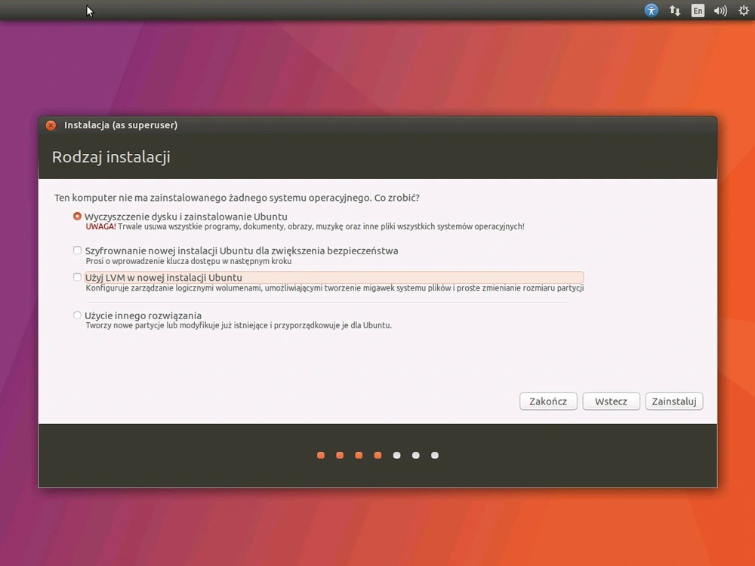The height and width of the screenshot is (566, 755).
Task: Click the UWAGA! warning text
Action: pos(100,226)
